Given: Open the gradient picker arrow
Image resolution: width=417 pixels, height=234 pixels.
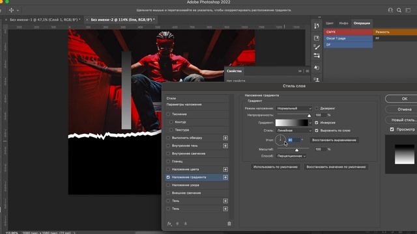Looking at the screenshot, I should tap(310, 123).
